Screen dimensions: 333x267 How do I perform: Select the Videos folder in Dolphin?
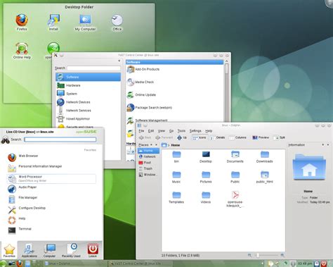coord(206,197)
